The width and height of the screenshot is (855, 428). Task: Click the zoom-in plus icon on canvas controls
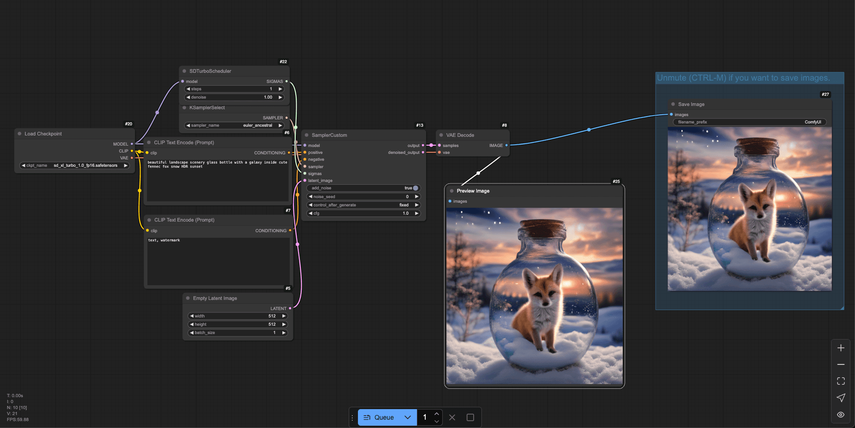pos(841,348)
